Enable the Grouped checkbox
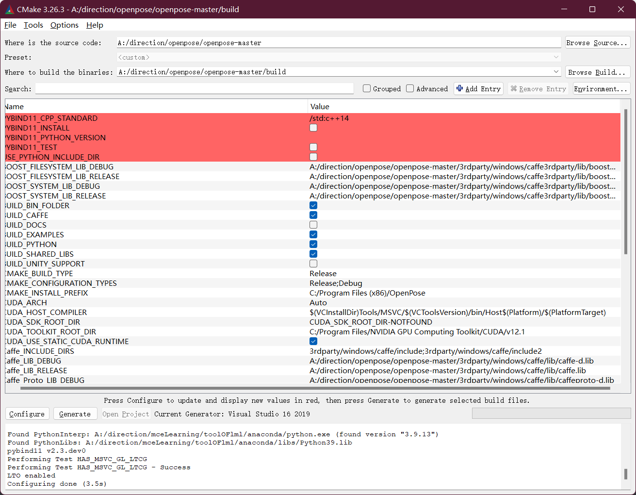Viewport: 636px width, 495px height. click(x=367, y=88)
